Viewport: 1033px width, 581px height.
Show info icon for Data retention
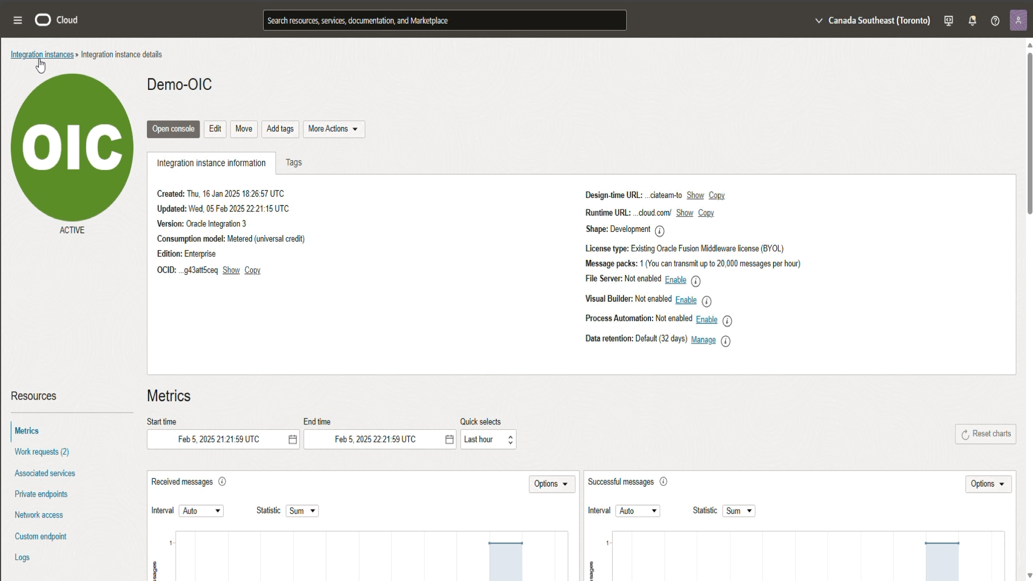point(725,341)
